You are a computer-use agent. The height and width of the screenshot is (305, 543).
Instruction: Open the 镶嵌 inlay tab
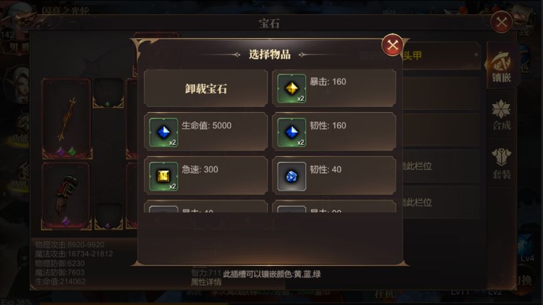(x=501, y=67)
